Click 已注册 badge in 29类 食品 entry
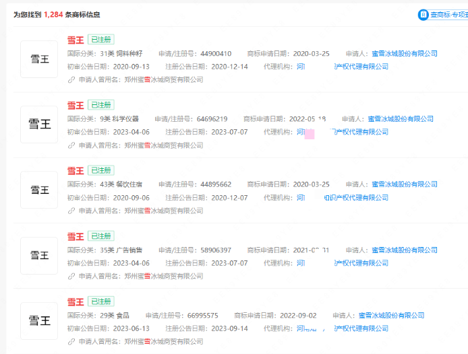This screenshot has width=468, height=354. (101, 302)
